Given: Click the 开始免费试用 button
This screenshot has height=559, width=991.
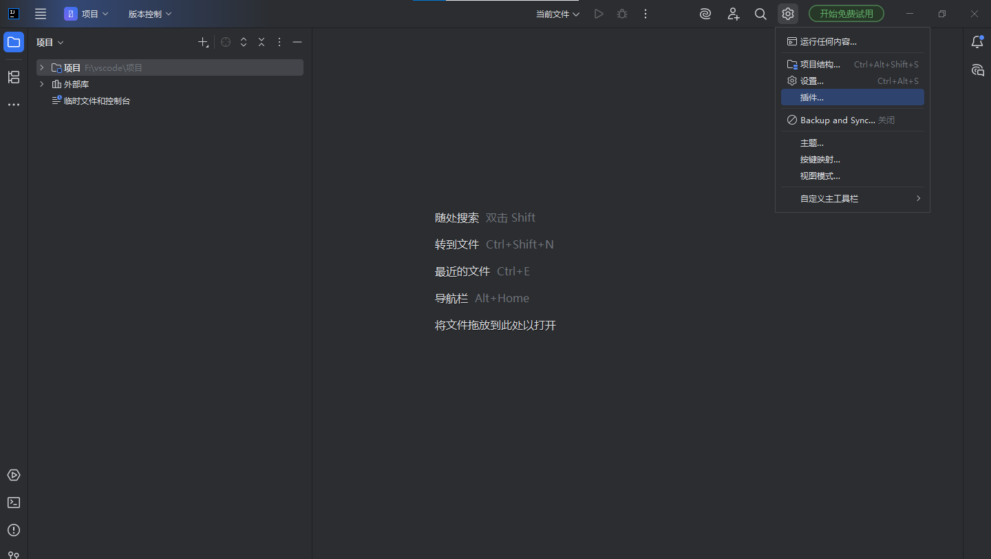Looking at the screenshot, I should (x=846, y=13).
